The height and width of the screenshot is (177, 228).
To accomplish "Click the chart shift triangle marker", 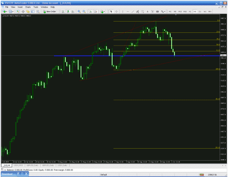I will pyautogui.click(x=176, y=15).
